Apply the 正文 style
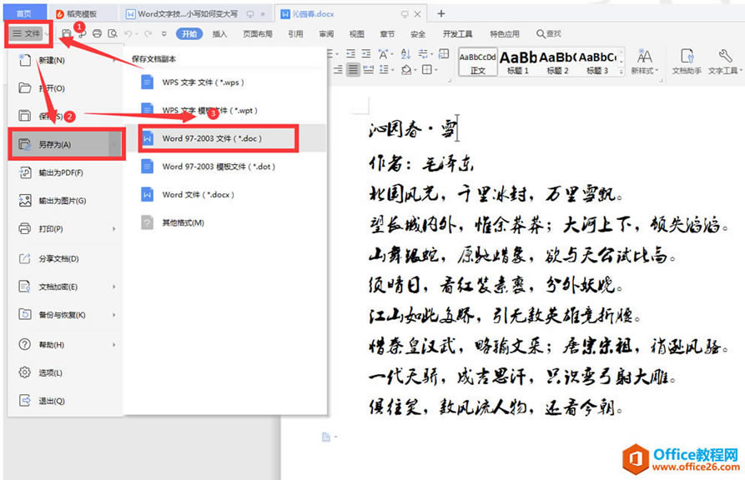This screenshot has height=480, width=745. point(477,62)
